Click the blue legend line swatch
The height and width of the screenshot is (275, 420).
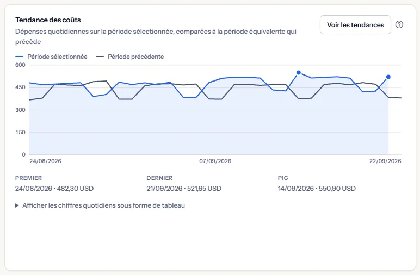(19, 57)
